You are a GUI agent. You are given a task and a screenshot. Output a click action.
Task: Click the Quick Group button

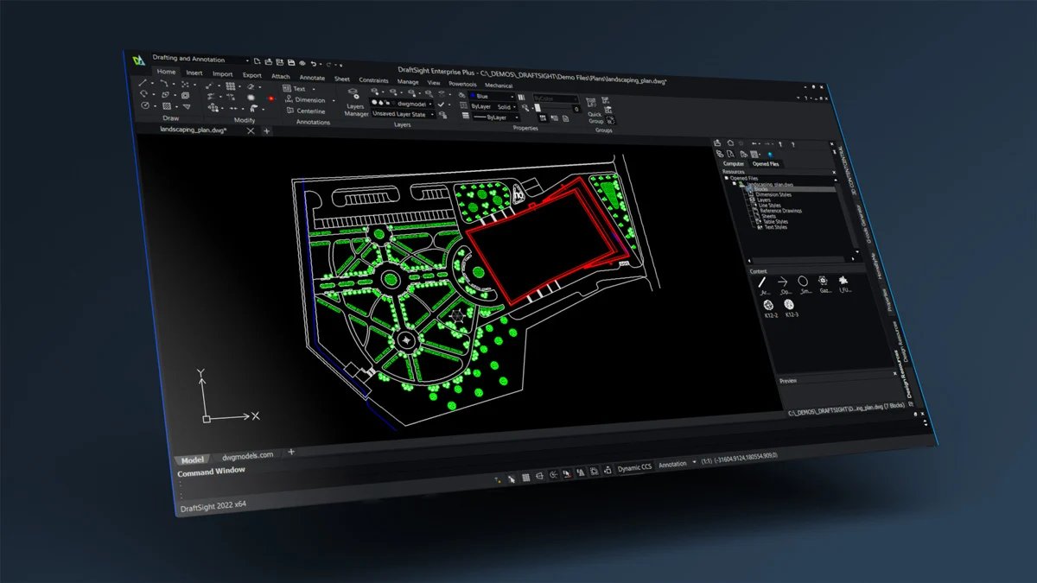coord(595,111)
